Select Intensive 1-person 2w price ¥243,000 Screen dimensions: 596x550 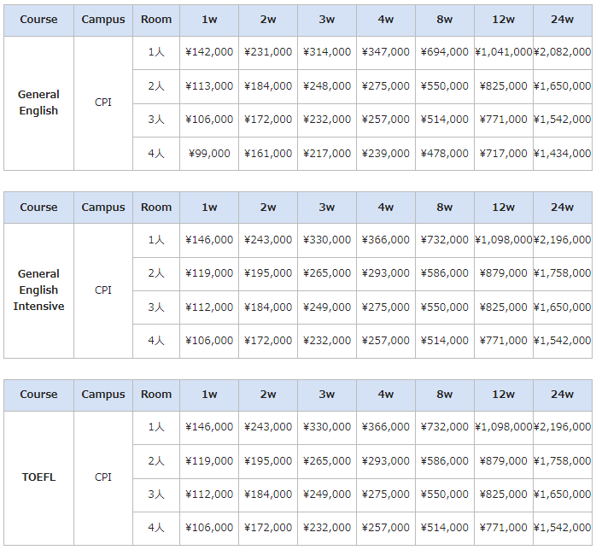pyautogui.click(x=268, y=240)
